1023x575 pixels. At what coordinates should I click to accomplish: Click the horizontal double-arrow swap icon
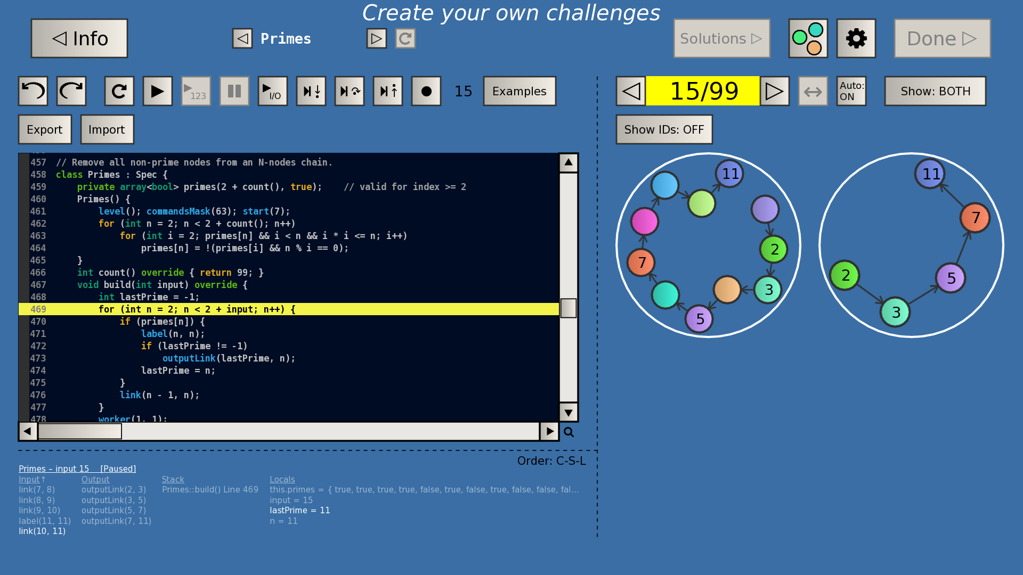click(x=813, y=91)
